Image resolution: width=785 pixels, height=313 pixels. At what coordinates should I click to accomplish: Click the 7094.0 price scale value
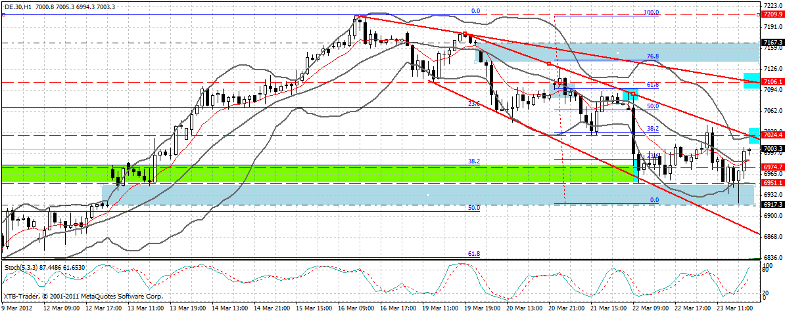pos(773,90)
